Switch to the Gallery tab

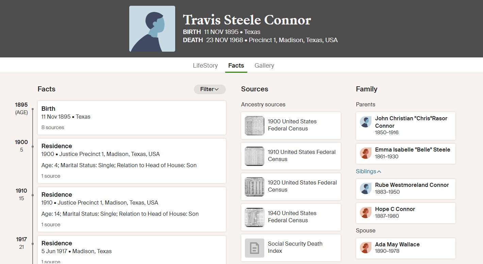coord(264,66)
